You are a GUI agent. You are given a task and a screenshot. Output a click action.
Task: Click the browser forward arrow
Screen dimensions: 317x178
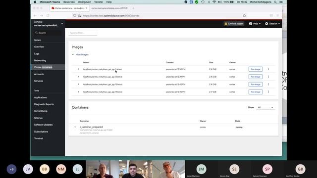[42, 15]
